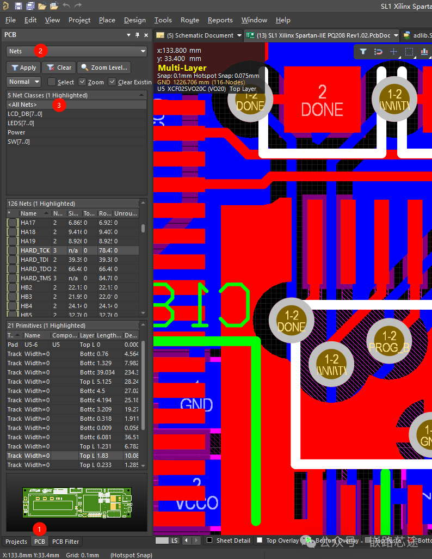
Task: Open the Design menu
Action: (x=135, y=20)
